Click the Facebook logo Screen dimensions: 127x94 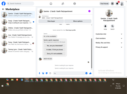point(4,4)
